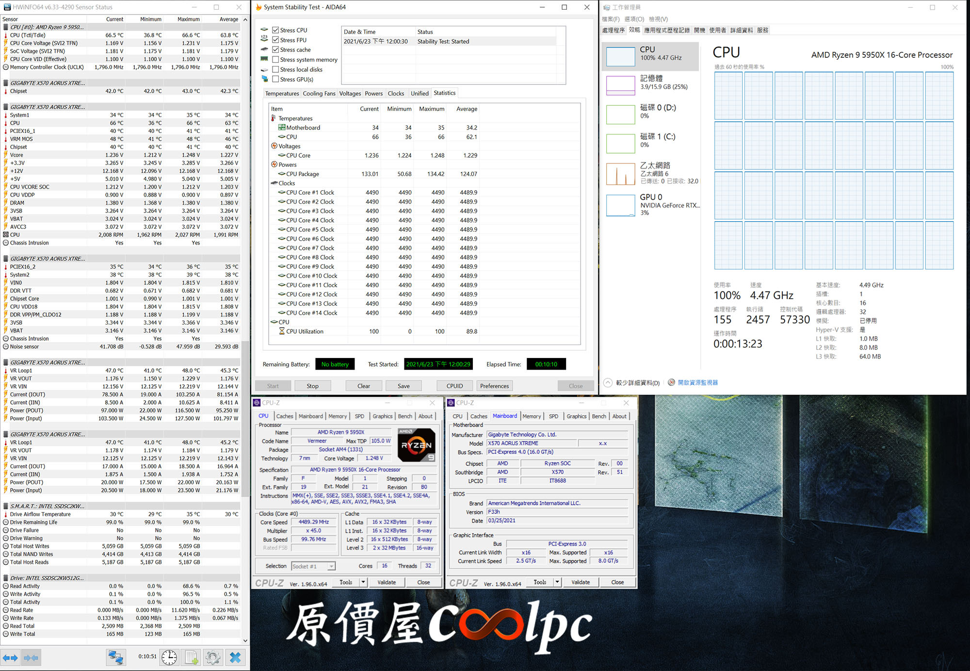Select CPU performance item in Task Manager
The height and width of the screenshot is (671, 970).
click(650, 55)
